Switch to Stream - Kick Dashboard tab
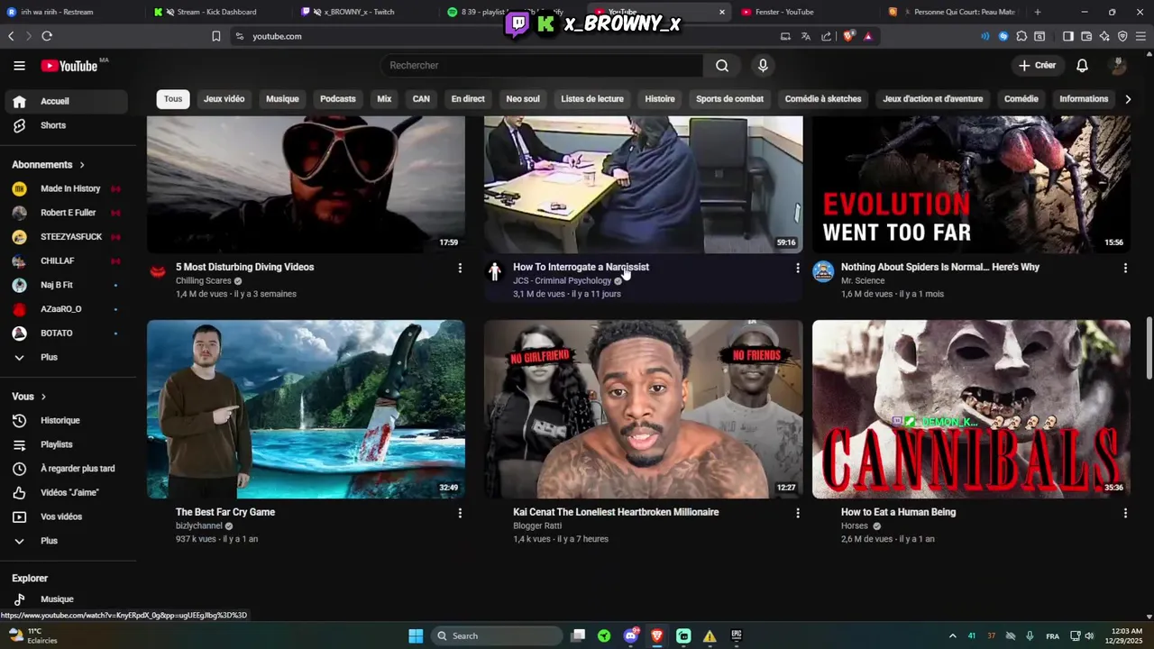1154x649 pixels. [216, 12]
